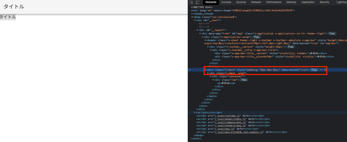Select the v-app-bar-title__placeholder div row
This screenshot has width=347, height=142.
click(x=274, y=57)
